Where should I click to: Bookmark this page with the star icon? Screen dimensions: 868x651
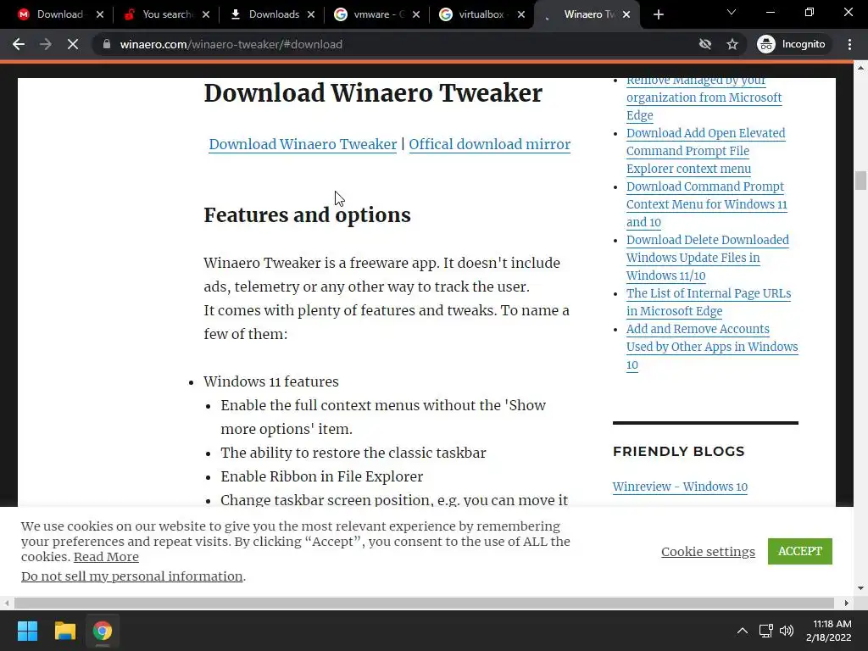pos(732,44)
